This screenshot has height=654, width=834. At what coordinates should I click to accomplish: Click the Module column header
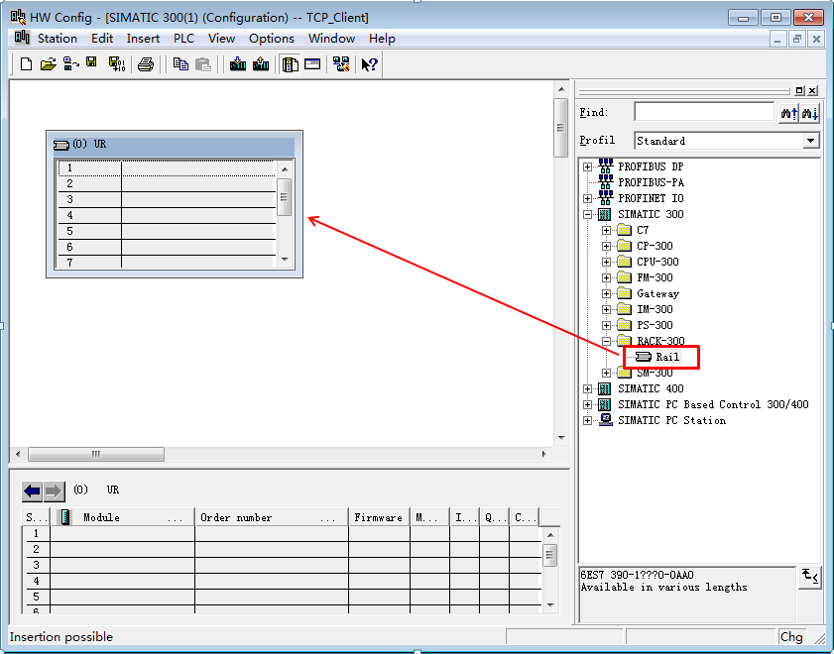(122, 517)
